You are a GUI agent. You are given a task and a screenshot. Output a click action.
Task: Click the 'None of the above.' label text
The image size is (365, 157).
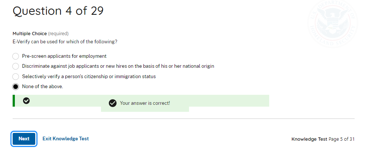click(x=43, y=87)
